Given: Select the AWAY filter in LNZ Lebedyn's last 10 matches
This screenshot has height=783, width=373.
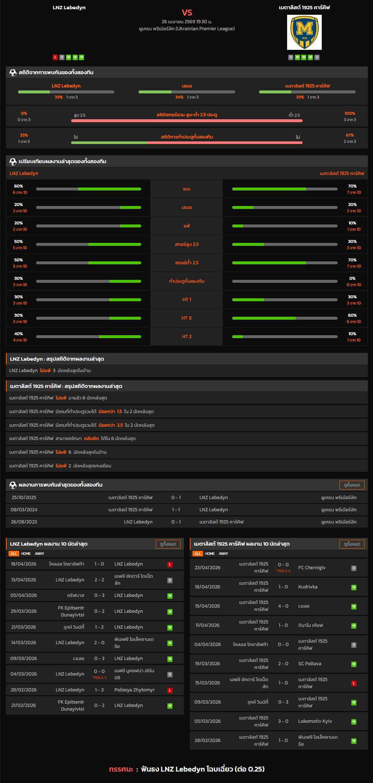Looking at the screenshot, I should tap(39, 554).
